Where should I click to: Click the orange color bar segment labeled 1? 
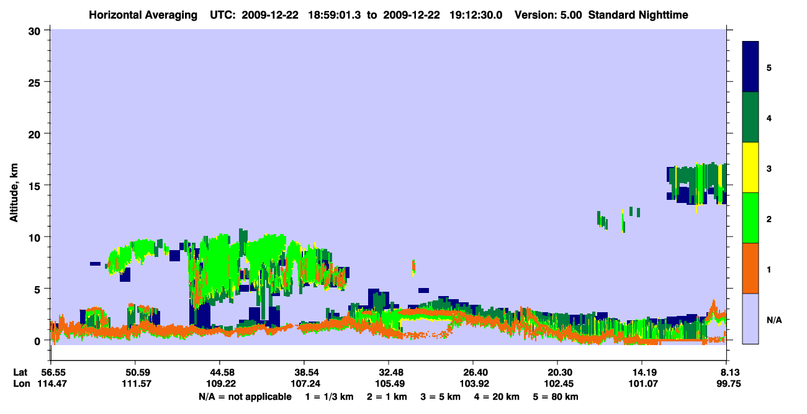pyautogui.click(x=751, y=268)
